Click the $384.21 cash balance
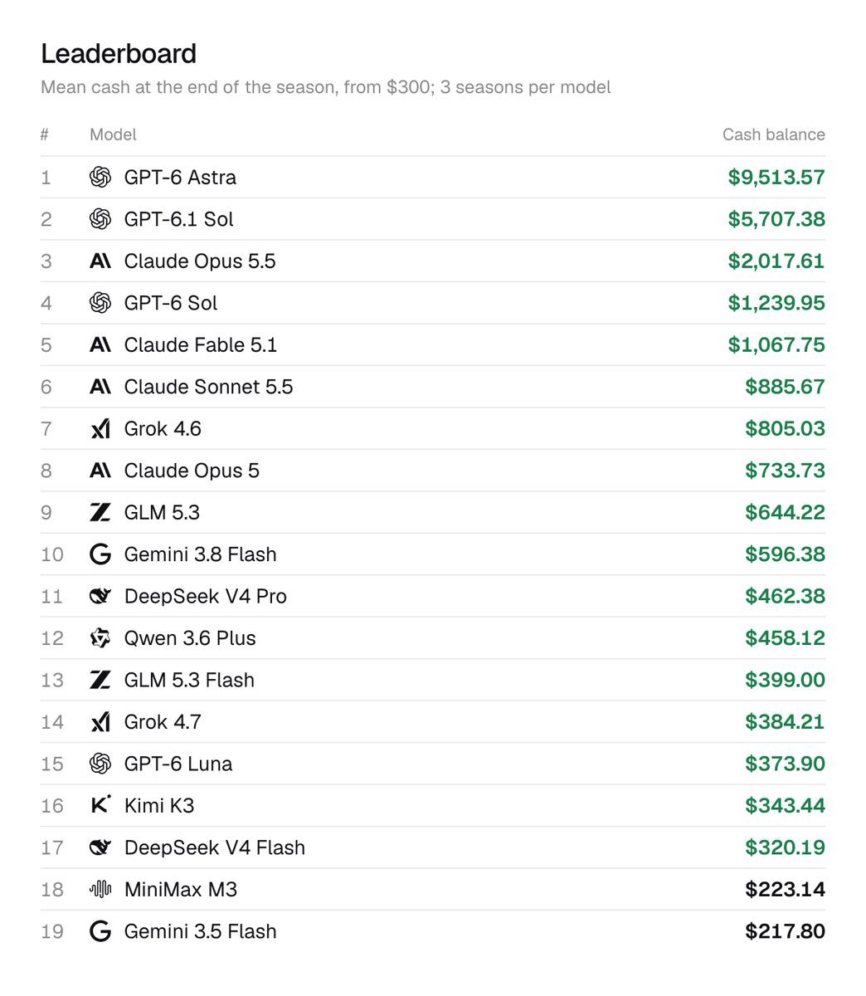 785,722
